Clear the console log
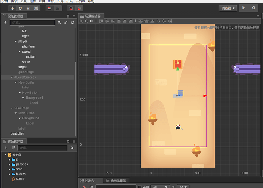 click(84, 187)
